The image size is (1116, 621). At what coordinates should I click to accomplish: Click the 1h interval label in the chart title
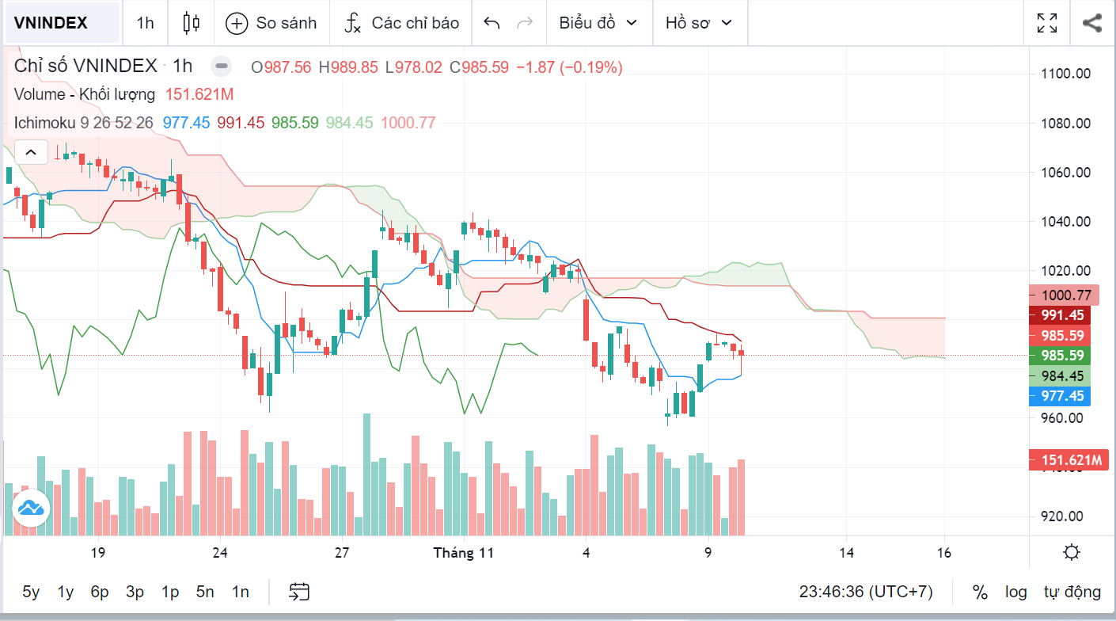click(183, 67)
